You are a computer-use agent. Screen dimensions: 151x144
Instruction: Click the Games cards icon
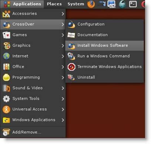pos(6,35)
